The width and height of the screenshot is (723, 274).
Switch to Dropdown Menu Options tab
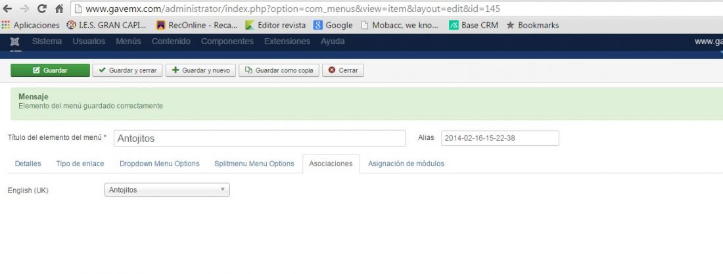(160, 164)
